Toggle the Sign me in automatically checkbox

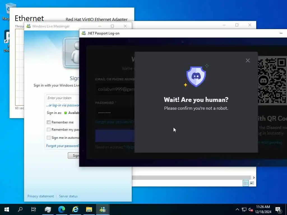(48, 137)
